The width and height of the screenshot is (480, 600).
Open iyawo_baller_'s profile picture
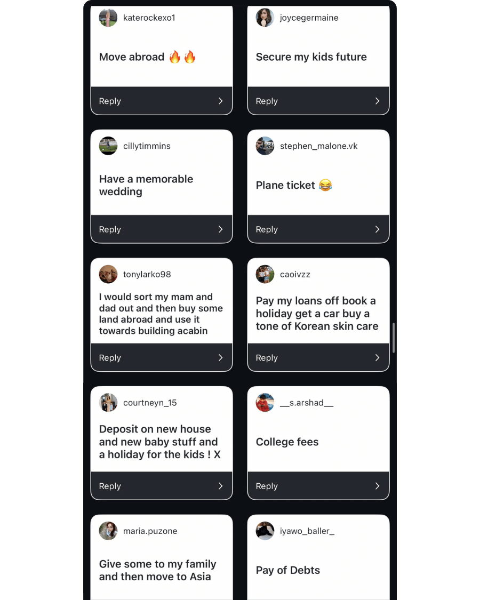point(265,531)
